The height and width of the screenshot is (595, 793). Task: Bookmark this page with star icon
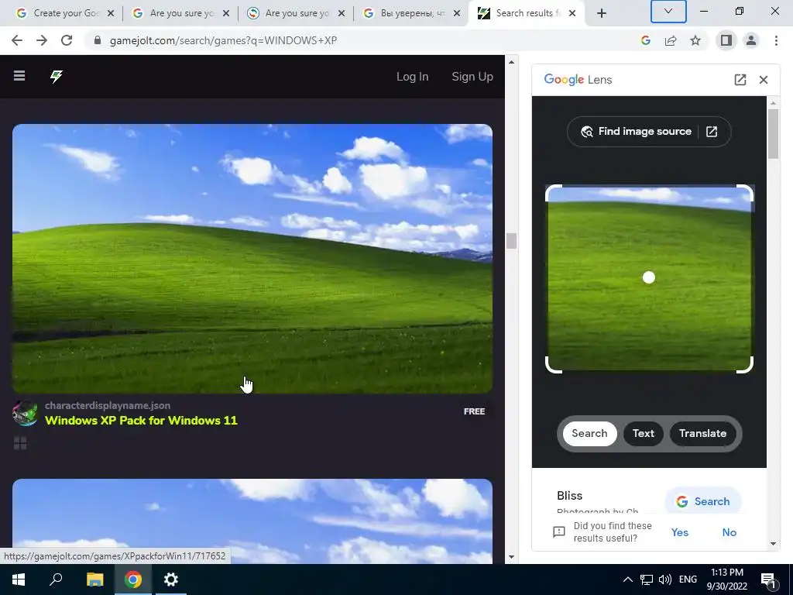coord(695,40)
